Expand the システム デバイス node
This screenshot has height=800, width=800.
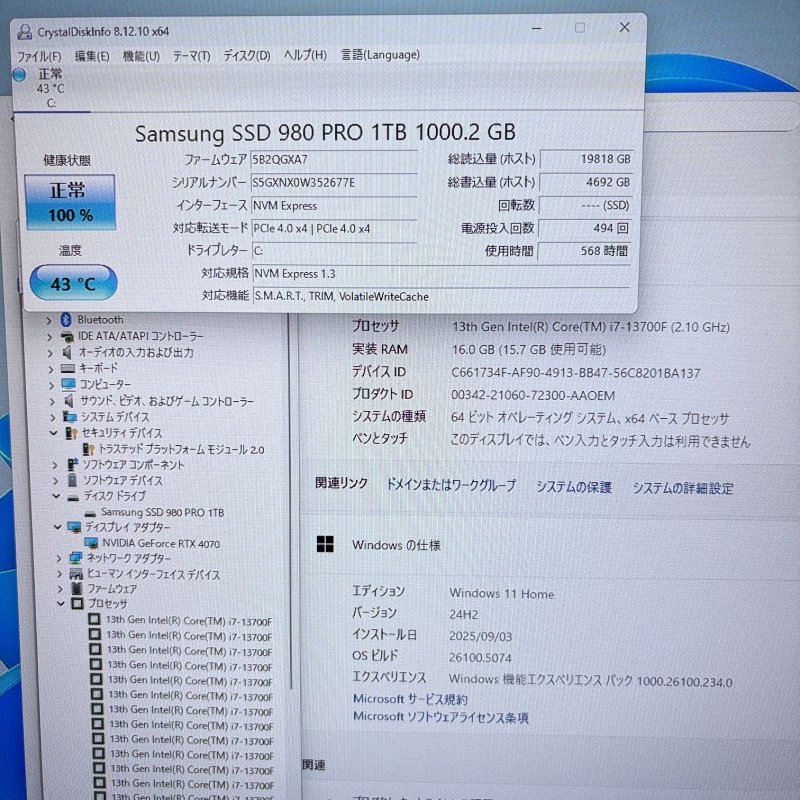click(x=52, y=417)
